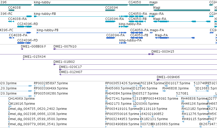Click EST GH14069.3prime
The width and height of the screenshot is (217, 128).
point(9,101)
